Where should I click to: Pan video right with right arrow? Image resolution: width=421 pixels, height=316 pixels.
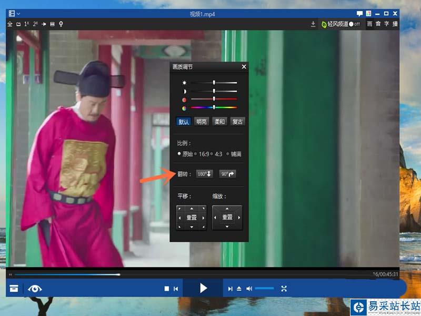204,218
